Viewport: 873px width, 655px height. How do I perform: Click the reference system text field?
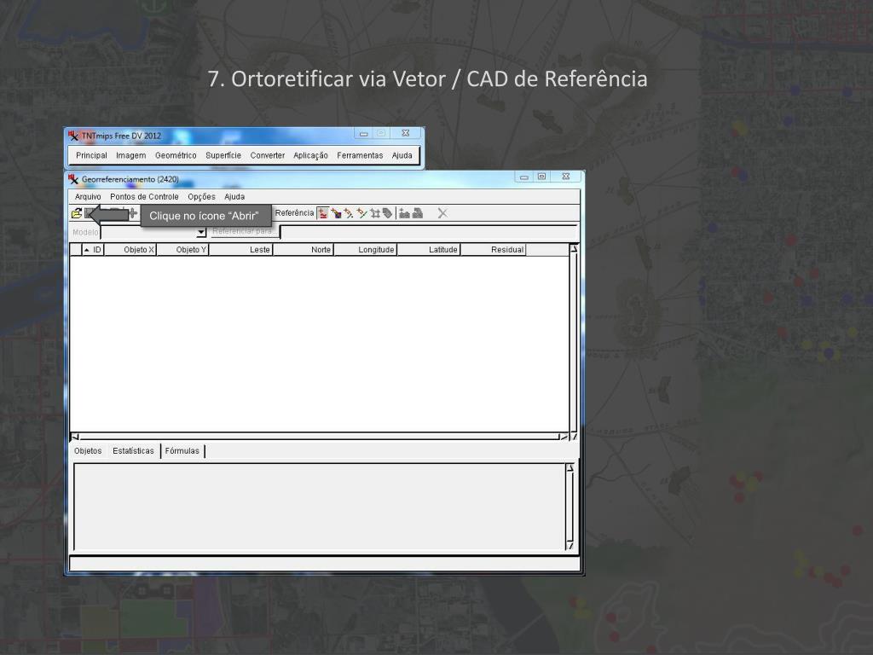(x=428, y=232)
